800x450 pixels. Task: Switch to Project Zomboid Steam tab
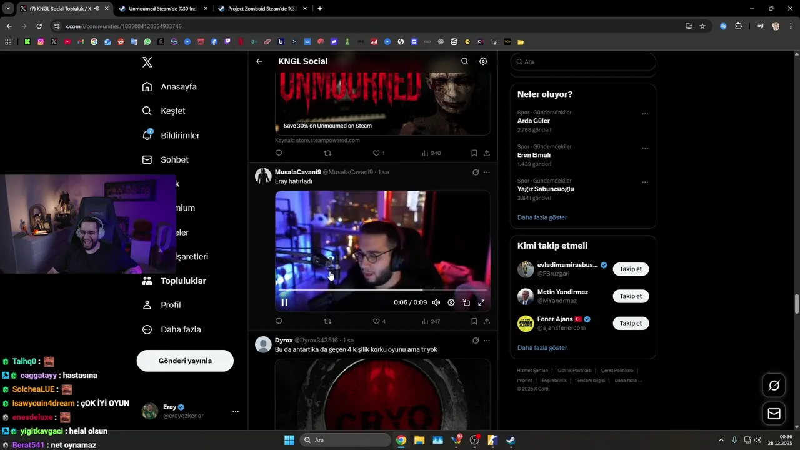262,9
